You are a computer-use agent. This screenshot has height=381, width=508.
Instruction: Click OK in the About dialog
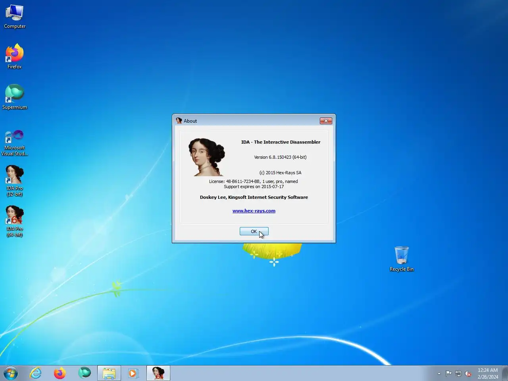point(254,231)
